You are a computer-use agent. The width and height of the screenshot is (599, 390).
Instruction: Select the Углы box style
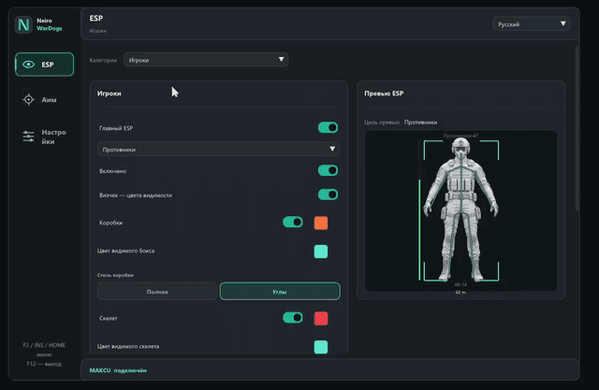click(280, 292)
